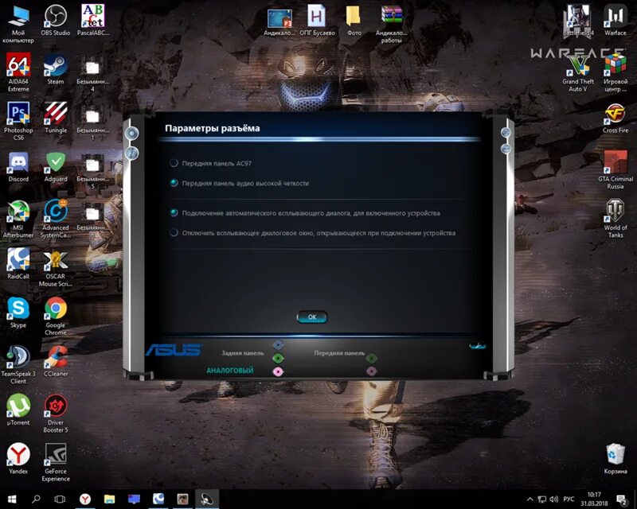
Task: Click the ASUS logo in the audio manager
Action: coord(174,350)
